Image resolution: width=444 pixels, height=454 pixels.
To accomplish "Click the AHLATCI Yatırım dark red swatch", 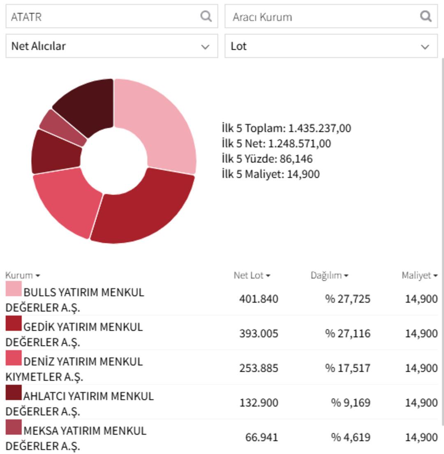I will tap(14, 392).
